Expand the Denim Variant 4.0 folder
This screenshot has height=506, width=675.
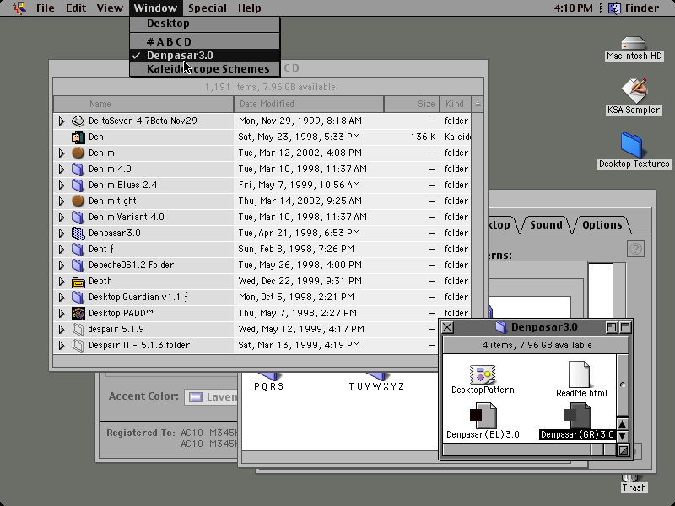pyautogui.click(x=62, y=217)
